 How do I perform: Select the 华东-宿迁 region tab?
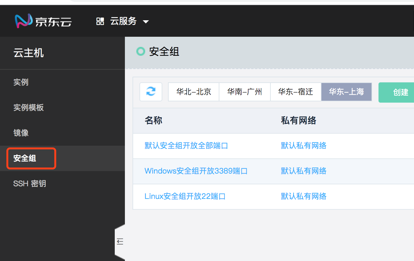pos(295,92)
